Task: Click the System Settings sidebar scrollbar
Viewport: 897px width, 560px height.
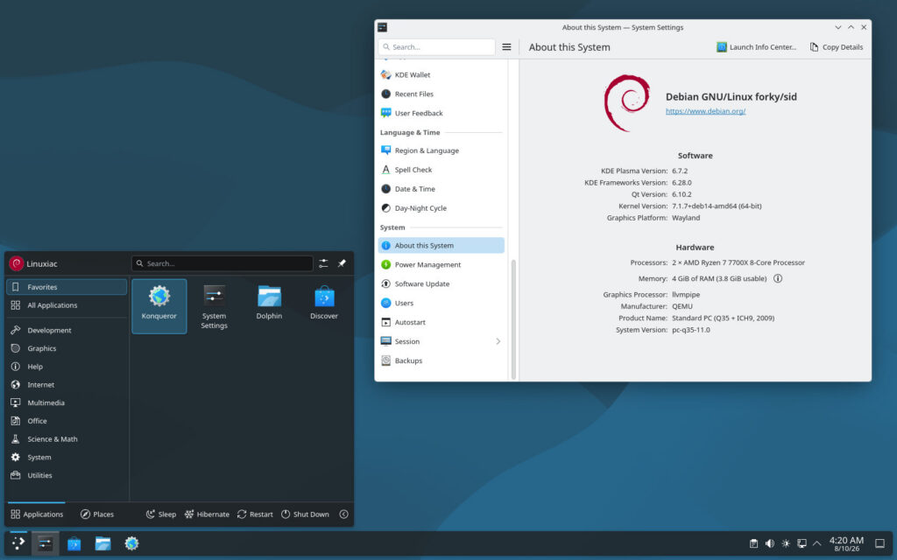Action: point(513,318)
